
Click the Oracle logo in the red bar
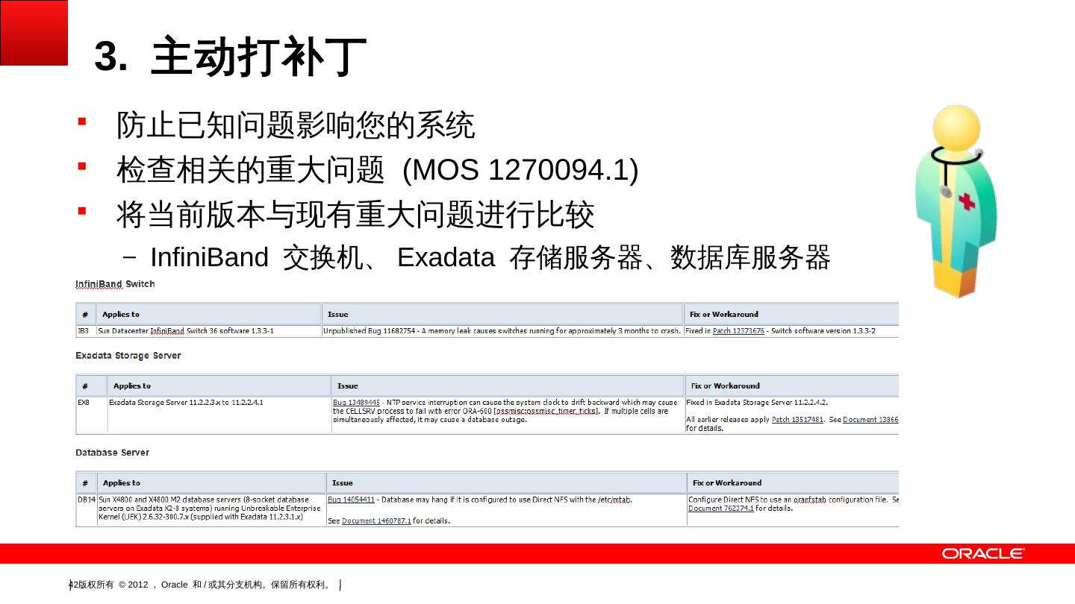pos(983,553)
